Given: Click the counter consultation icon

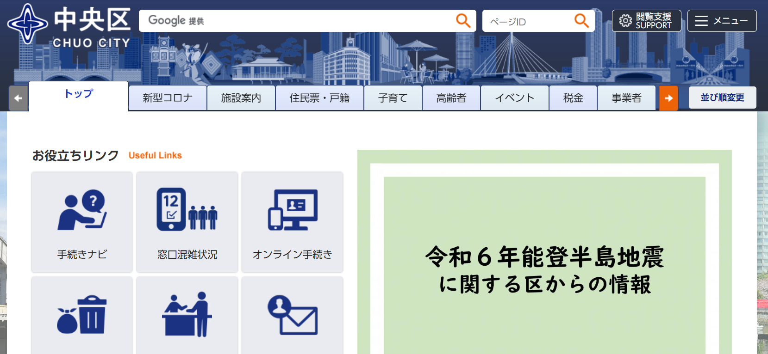Looking at the screenshot, I should (x=187, y=315).
